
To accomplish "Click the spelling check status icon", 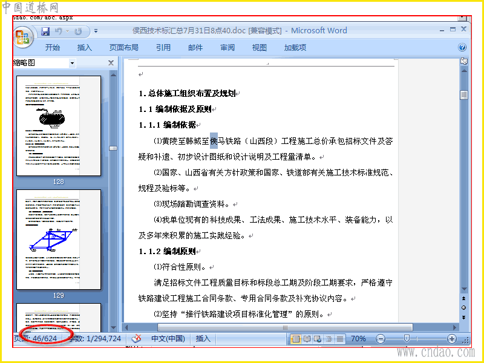I will click(136, 339).
